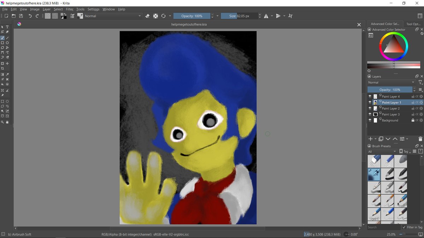Open the layer filter funnel dropdown
The height and width of the screenshot is (238, 424).
(420, 83)
